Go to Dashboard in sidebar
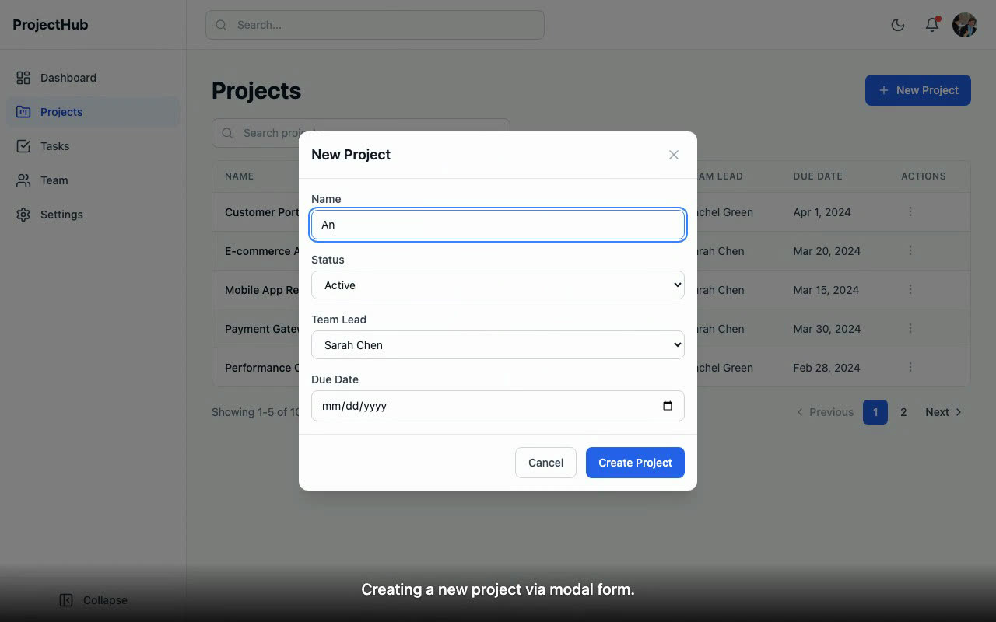This screenshot has width=996, height=622. 93,78
